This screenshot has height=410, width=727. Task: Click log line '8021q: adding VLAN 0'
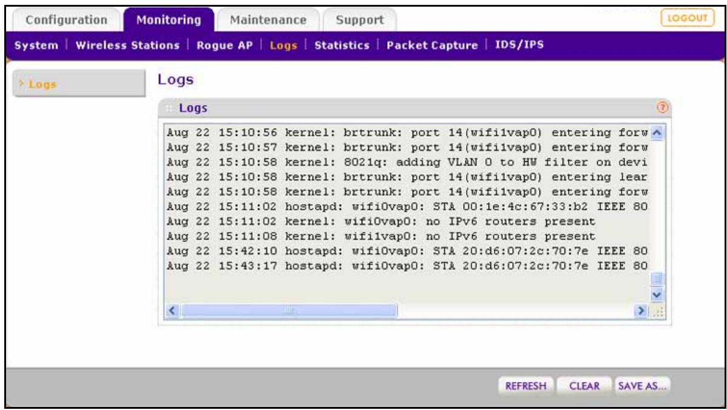click(407, 163)
